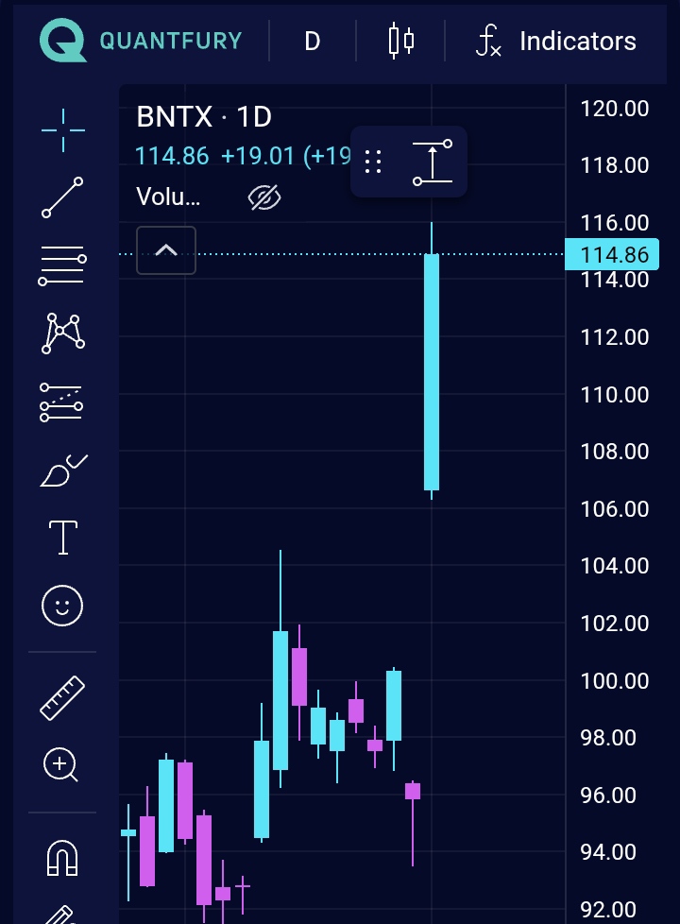
Task: Collapse the indicator legend with chevron
Action: coord(166,250)
